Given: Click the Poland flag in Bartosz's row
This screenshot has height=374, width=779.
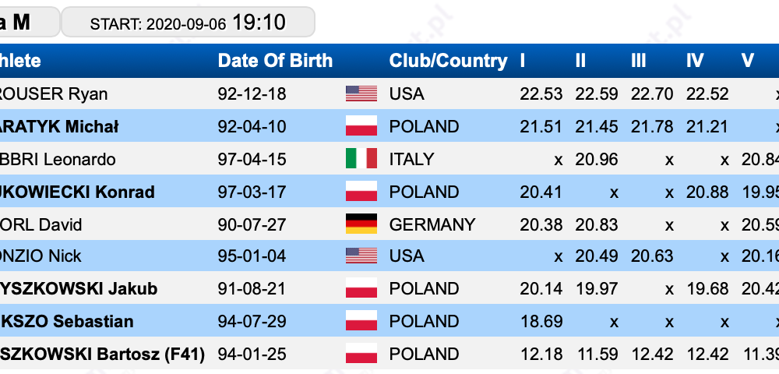Looking at the screenshot, I should (x=361, y=354).
